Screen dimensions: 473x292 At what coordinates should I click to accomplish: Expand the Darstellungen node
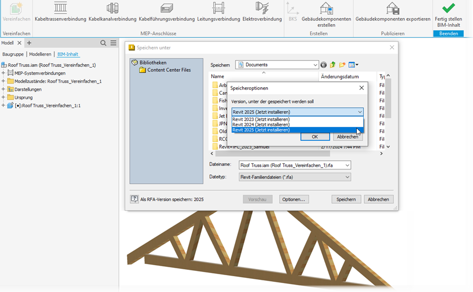(x=3, y=89)
